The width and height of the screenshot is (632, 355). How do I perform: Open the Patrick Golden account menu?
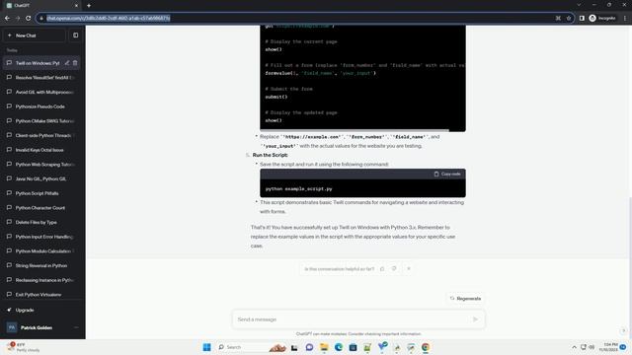point(41,327)
